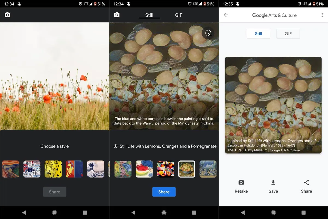
Task: Select the highlighted lemons bowl style thumbnail
Action: [x=187, y=169]
